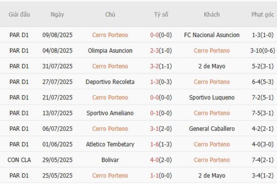This screenshot has height=184, width=277.
Task: Click the 2-3 Olimpia Asuncion match score
Action: click(x=155, y=51)
